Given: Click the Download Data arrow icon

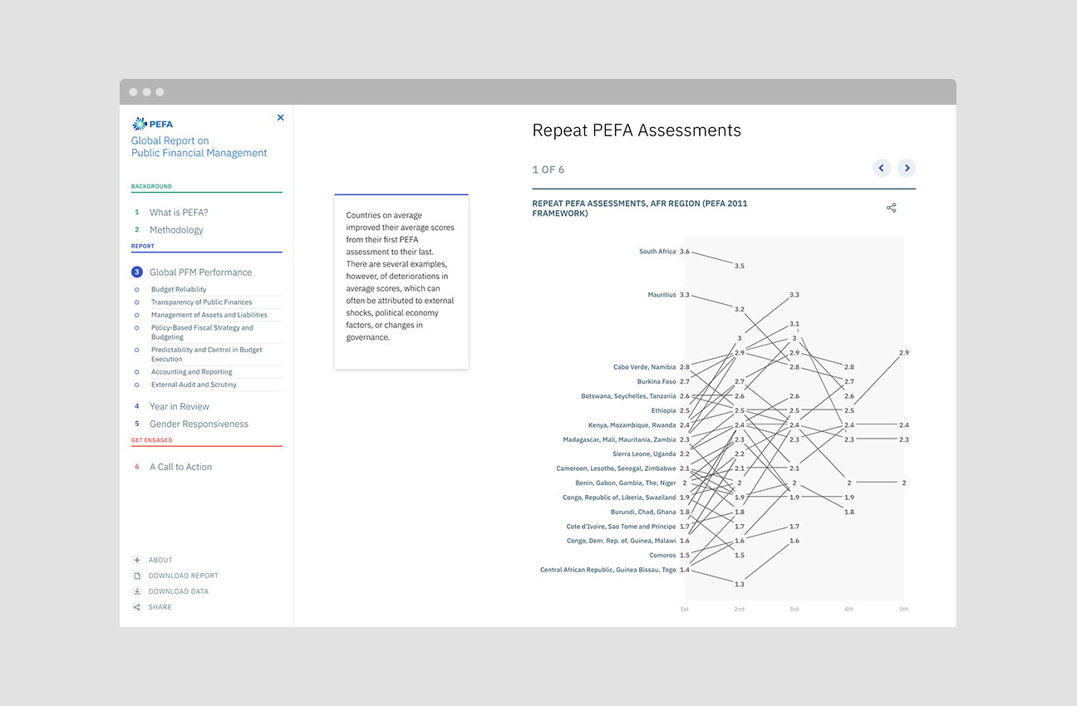Looking at the screenshot, I should [137, 591].
